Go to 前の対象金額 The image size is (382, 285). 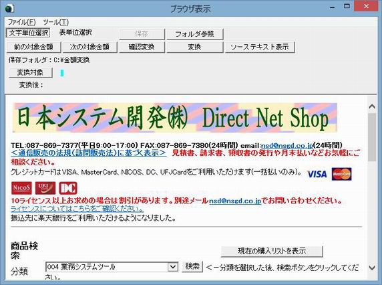click(x=33, y=47)
